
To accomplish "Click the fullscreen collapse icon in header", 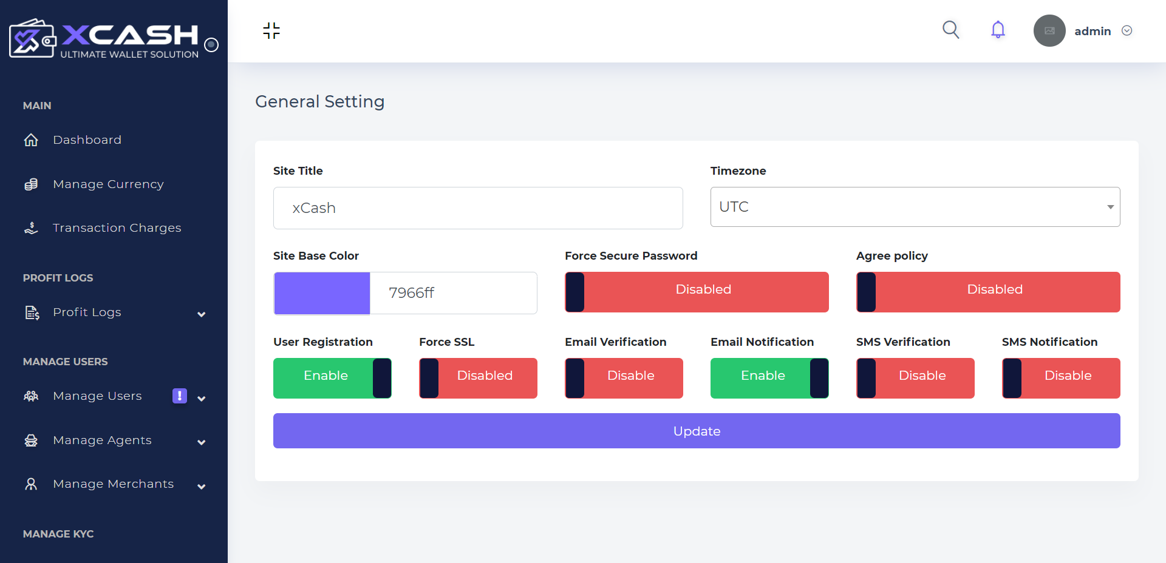I will pos(271,31).
